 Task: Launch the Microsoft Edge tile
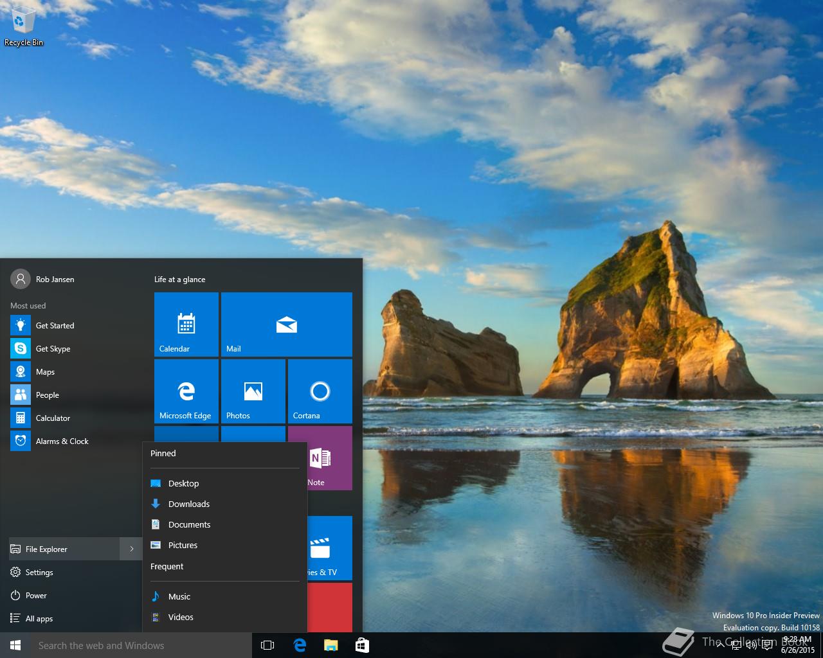coord(186,391)
